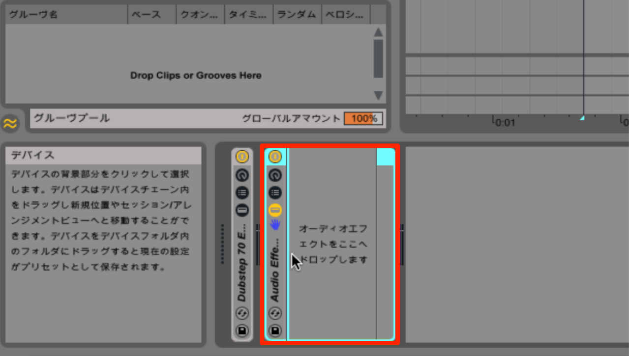The width and height of the screenshot is (629, 356).
Task: Click the ランダム column header
Action: point(297,15)
